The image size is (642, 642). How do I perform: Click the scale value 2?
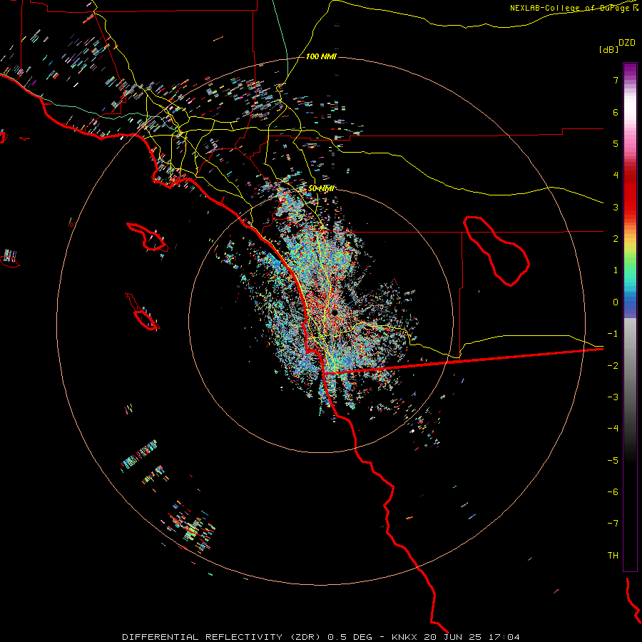(x=616, y=239)
